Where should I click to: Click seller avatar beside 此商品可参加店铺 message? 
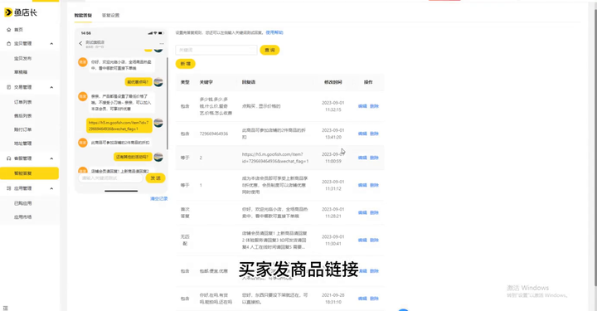[83, 143]
